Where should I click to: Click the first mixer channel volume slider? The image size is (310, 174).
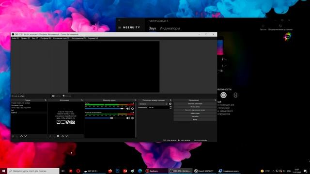point(105,109)
